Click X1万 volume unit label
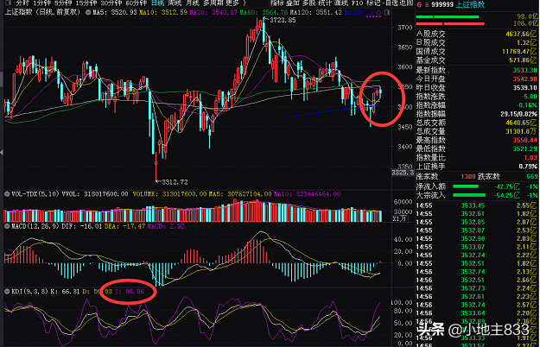Viewport: 540px width, 347px height. click(x=399, y=218)
